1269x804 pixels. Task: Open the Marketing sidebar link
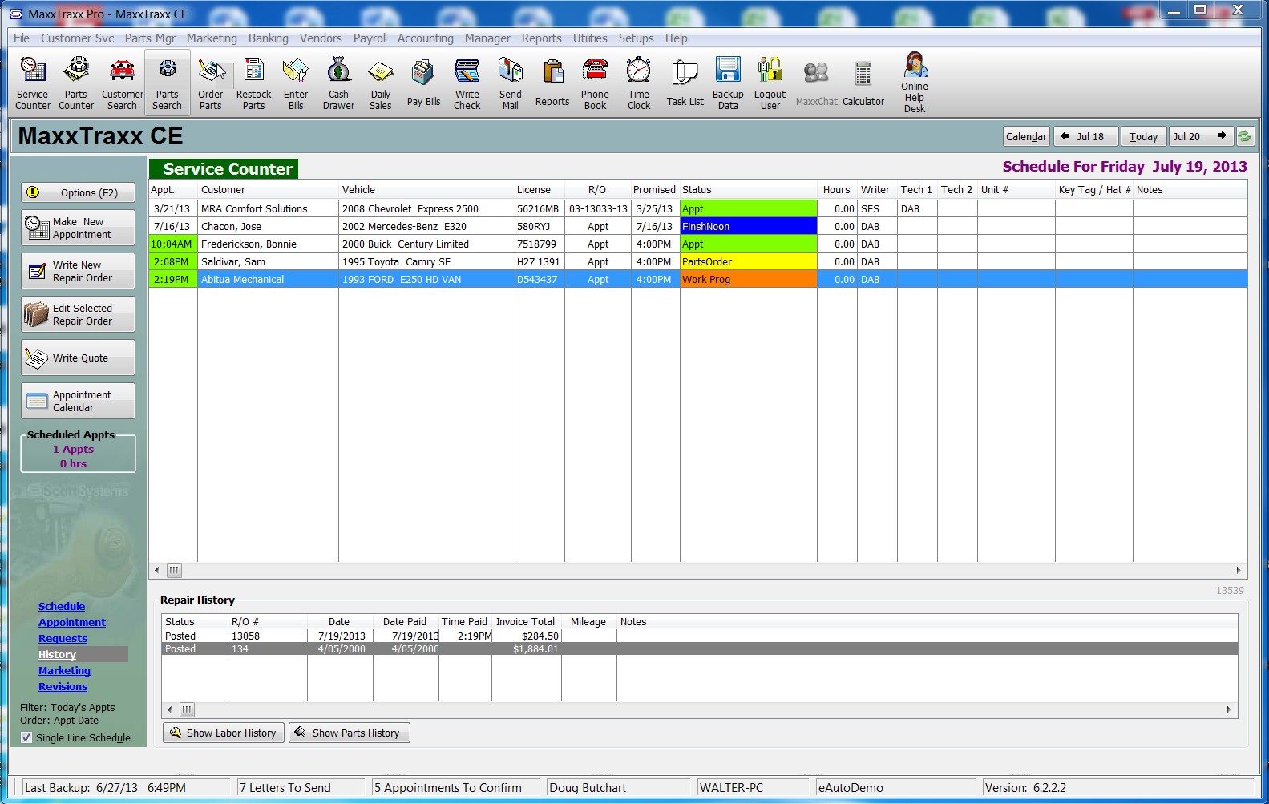64,671
